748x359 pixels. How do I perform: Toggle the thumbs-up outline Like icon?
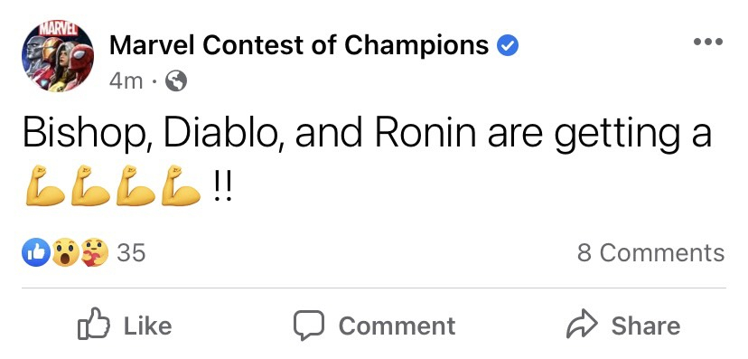pyautogui.click(x=94, y=325)
